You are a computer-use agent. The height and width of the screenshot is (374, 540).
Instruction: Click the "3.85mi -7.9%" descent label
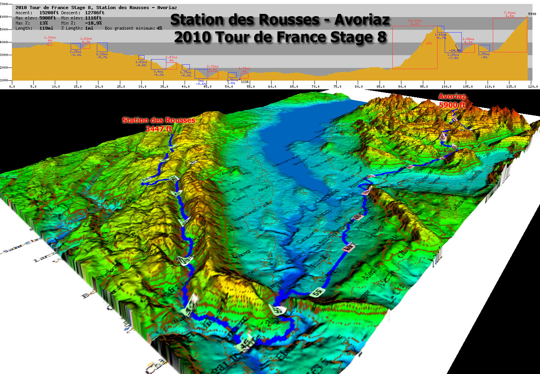[x=453, y=56]
